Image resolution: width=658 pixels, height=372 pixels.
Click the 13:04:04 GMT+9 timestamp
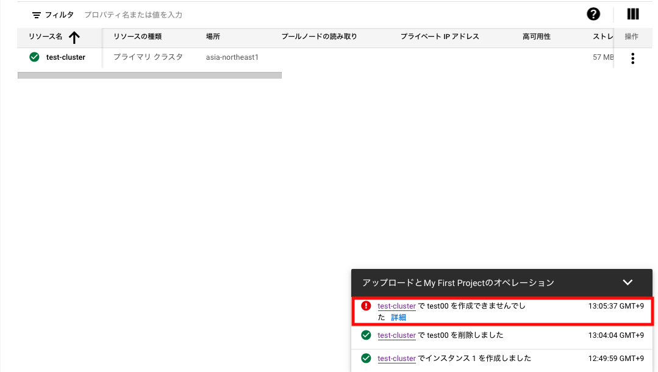(615, 335)
